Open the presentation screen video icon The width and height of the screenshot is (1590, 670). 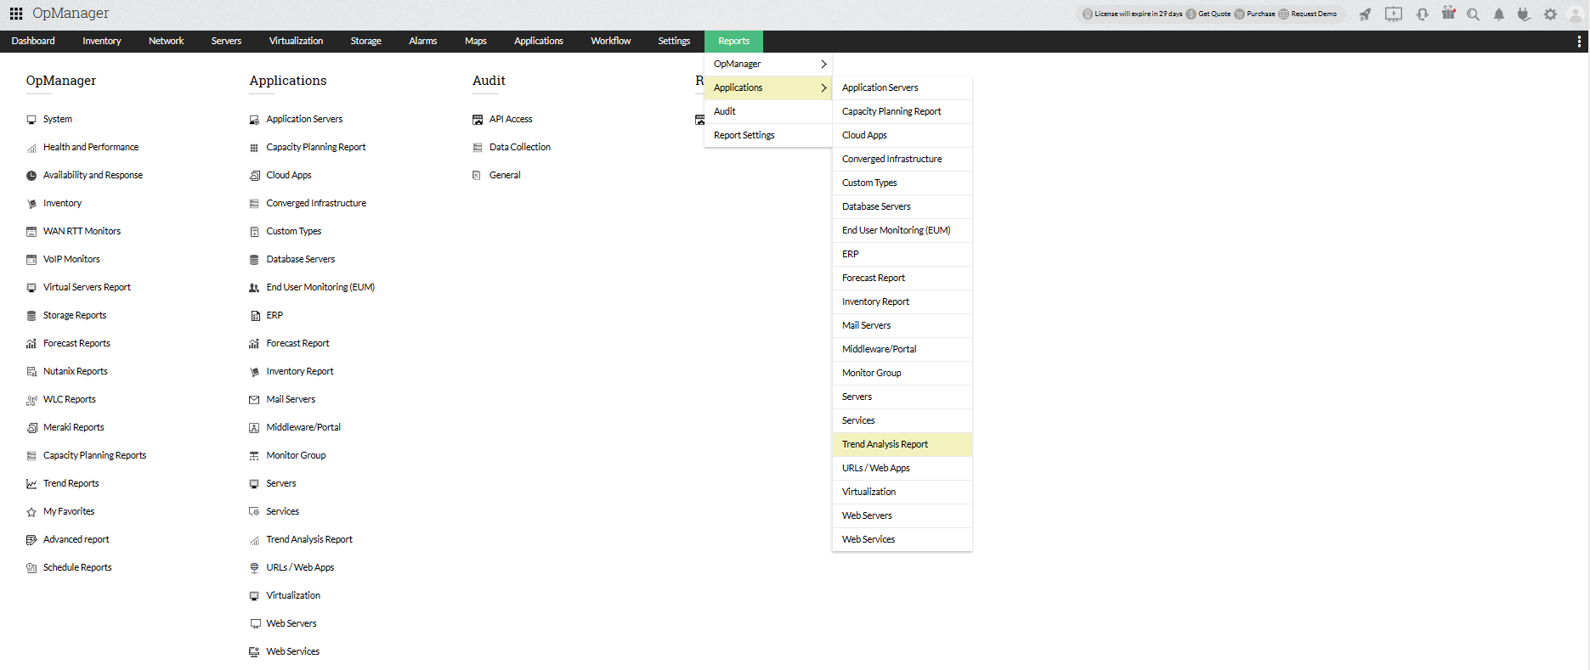[1394, 14]
